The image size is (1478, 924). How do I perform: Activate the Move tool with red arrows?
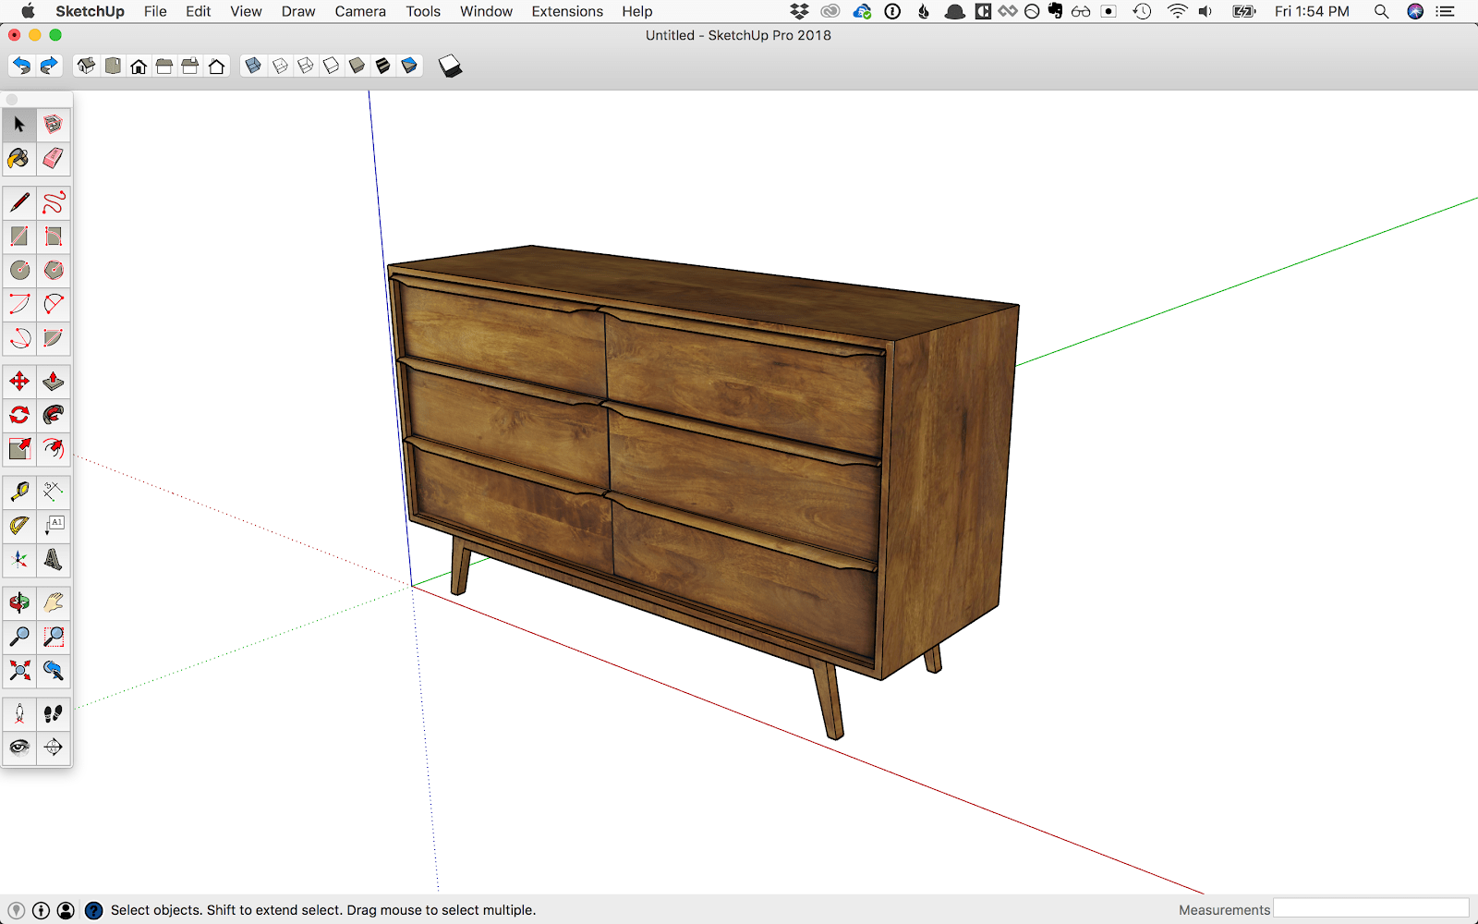click(x=19, y=381)
